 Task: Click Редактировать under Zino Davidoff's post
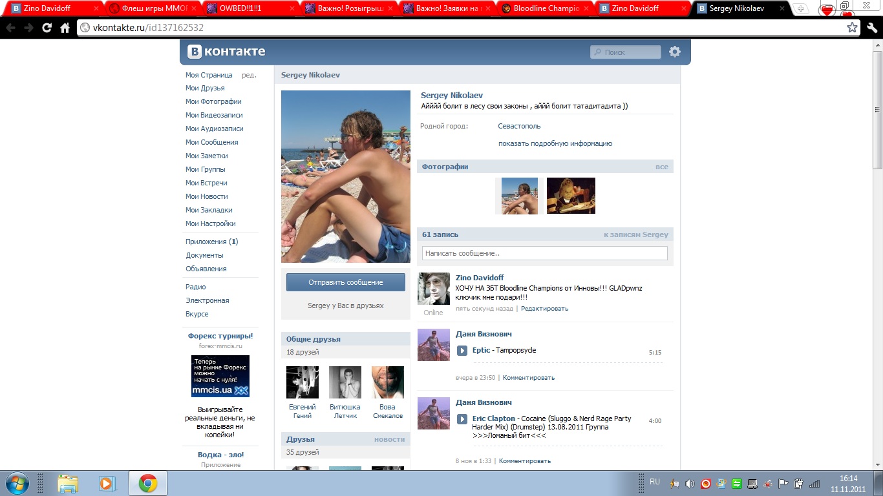pyautogui.click(x=544, y=309)
